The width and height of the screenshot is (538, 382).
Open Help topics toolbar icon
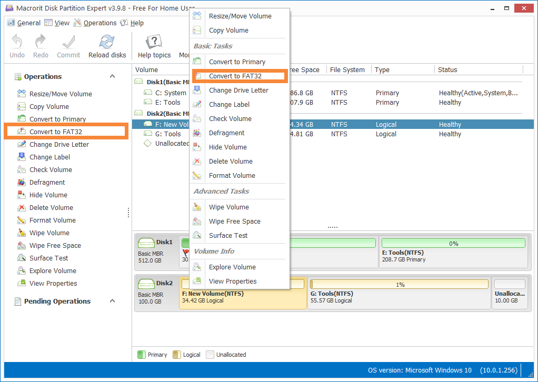pyautogui.click(x=154, y=42)
